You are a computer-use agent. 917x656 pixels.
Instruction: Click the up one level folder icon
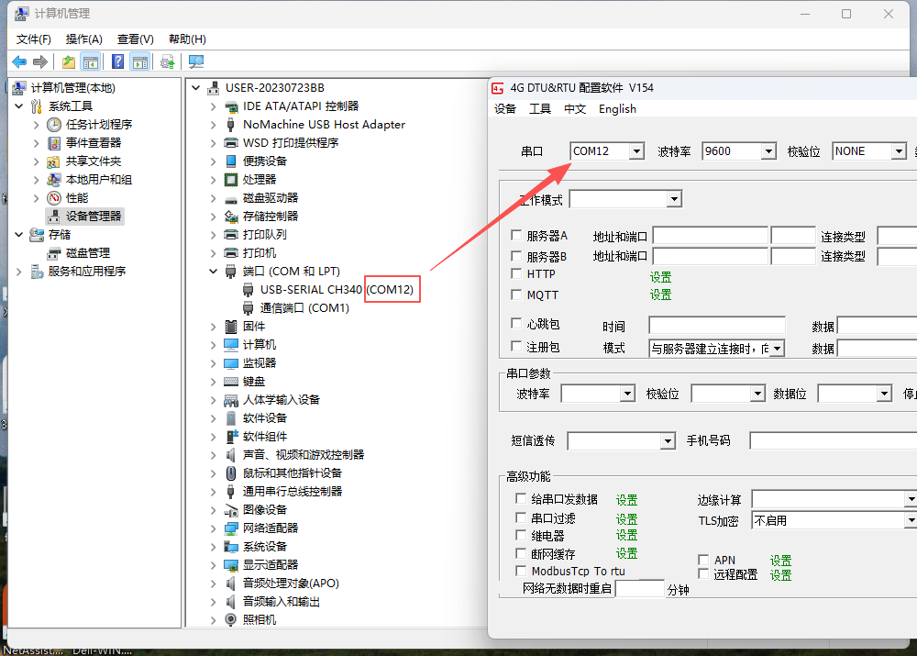pyautogui.click(x=69, y=61)
